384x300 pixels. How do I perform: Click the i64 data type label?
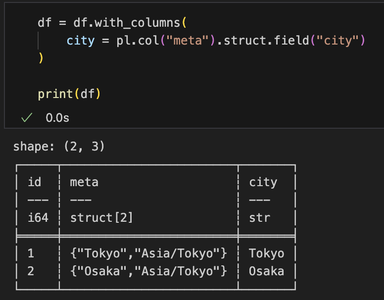tap(38, 217)
